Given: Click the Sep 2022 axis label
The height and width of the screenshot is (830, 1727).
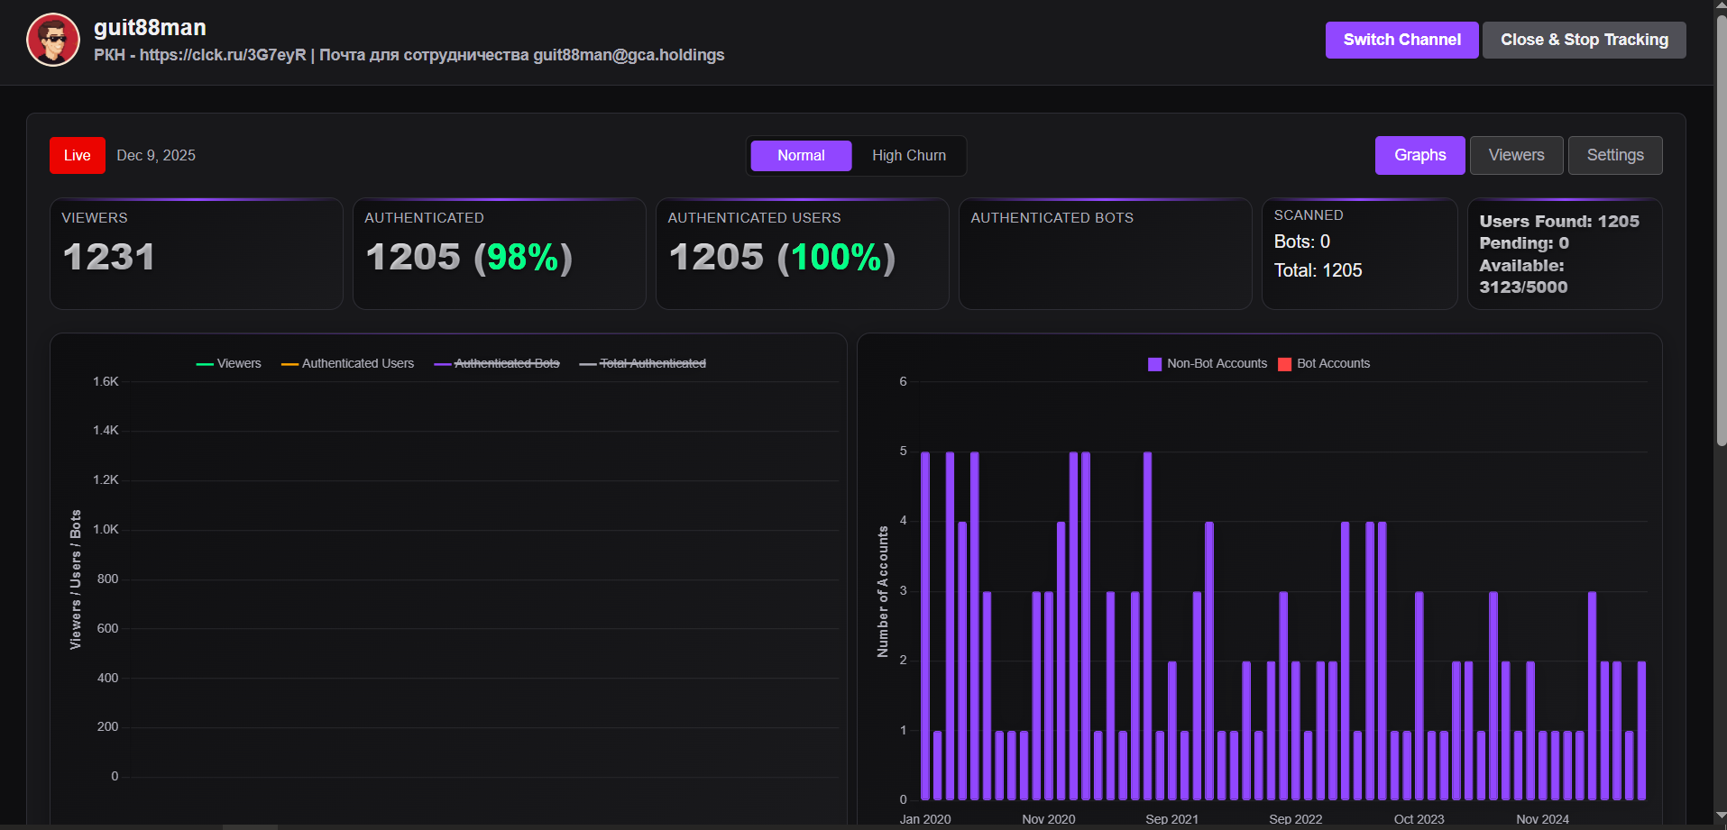Looking at the screenshot, I should point(1296,819).
